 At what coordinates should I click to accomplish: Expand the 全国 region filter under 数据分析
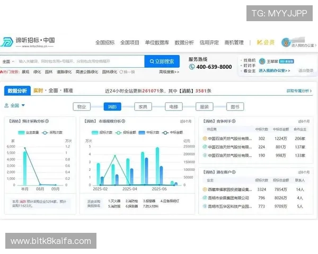pyautogui.click(x=15, y=105)
